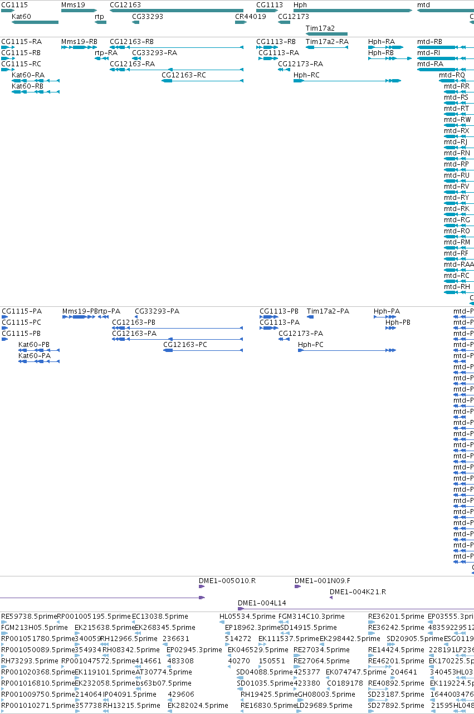Viewport: 474px width, 714px height.
Task: Open BAC end DME1-004K21.R
Action: [x=358, y=592]
